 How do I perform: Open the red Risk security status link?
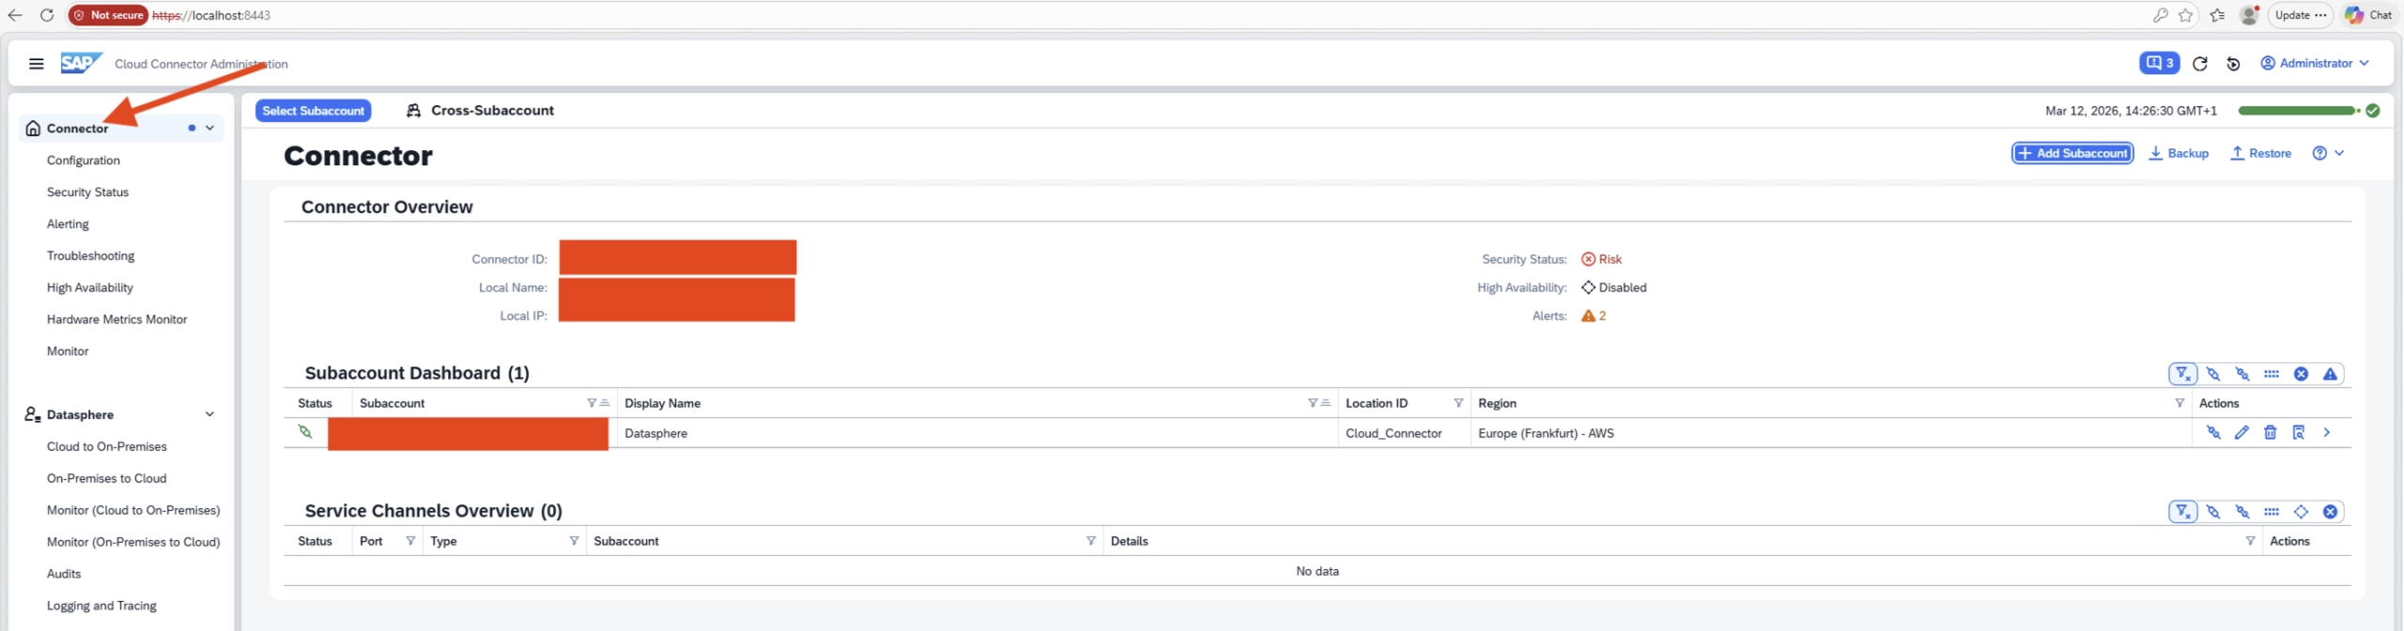[1609, 259]
